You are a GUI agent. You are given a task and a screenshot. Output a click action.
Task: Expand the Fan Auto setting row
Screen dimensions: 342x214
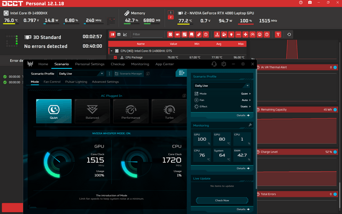tap(222, 100)
